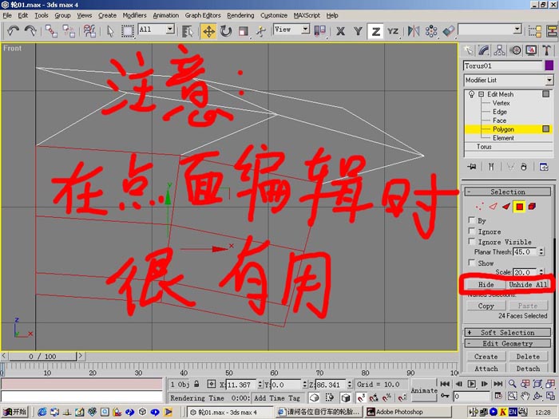Open the Utilities hammer panel tab
This screenshot has width=559, height=419.
pyautogui.click(x=547, y=50)
